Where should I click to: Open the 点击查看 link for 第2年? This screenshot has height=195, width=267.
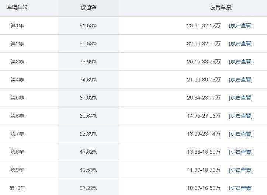[240, 43]
